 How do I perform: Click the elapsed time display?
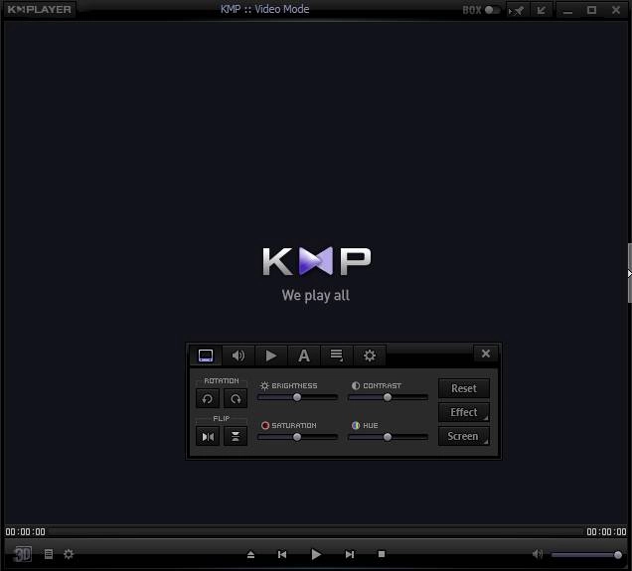26,531
